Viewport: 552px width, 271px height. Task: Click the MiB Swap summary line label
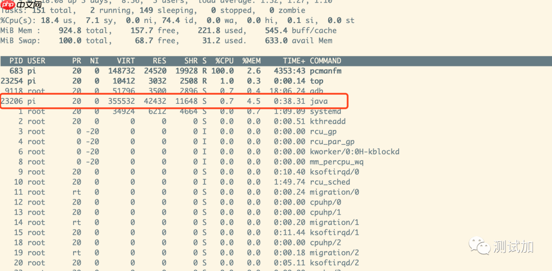[x=20, y=41]
